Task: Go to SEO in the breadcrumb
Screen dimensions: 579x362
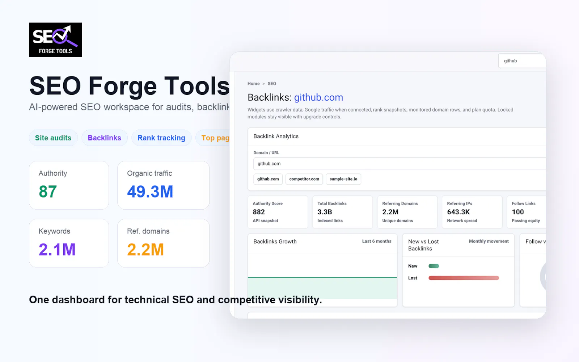Action: click(272, 84)
